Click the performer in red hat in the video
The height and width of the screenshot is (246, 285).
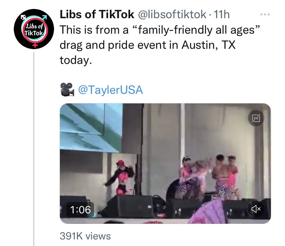click(x=121, y=177)
